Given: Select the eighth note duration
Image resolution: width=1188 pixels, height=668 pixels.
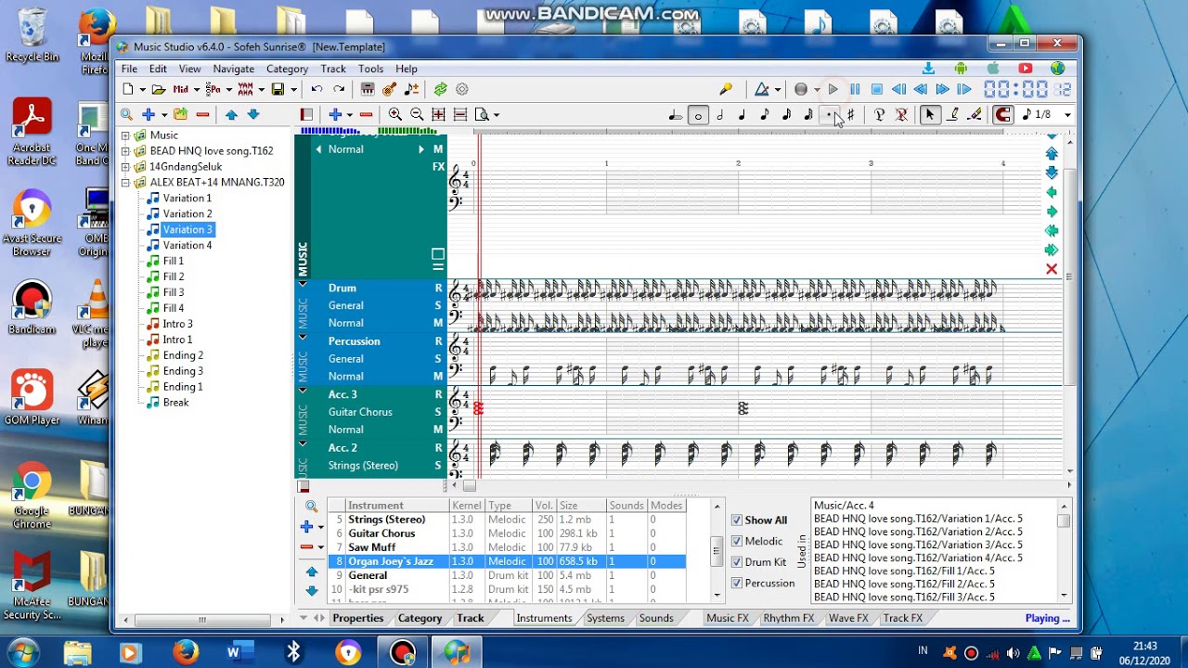Looking at the screenshot, I should pyautogui.click(x=765, y=114).
